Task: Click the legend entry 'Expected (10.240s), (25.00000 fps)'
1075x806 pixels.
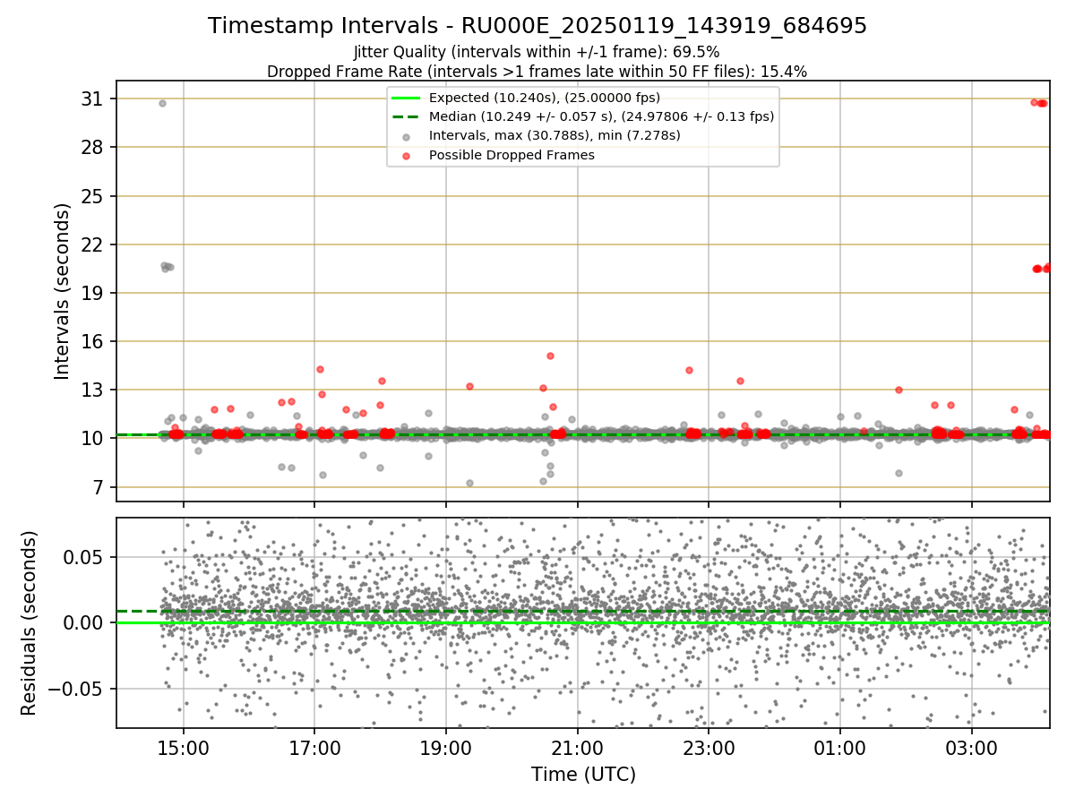Action: (545, 98)
